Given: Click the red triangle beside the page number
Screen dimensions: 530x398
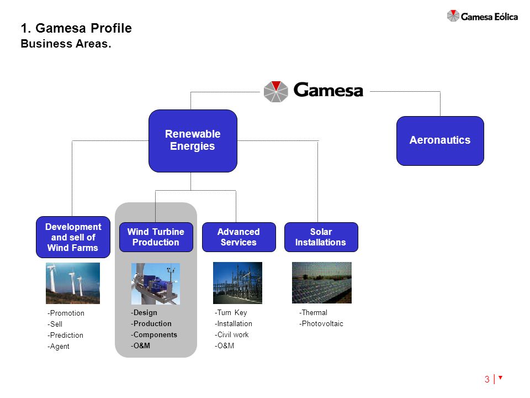Looking at the screenshot, I should (x=500, y=378).
